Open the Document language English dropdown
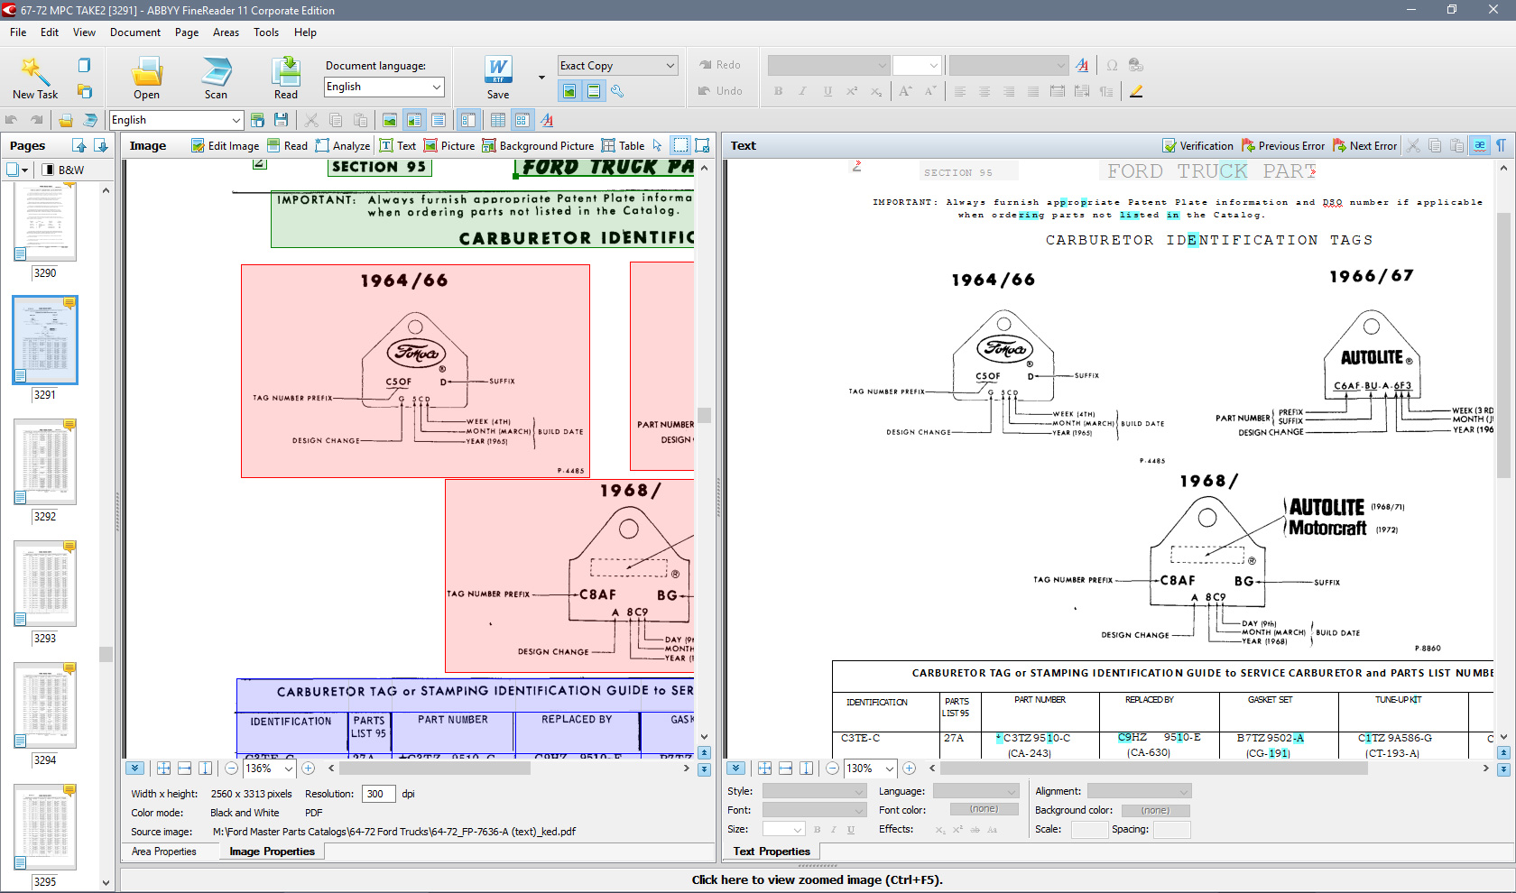 pyautogui.click(x=384, y=87)
